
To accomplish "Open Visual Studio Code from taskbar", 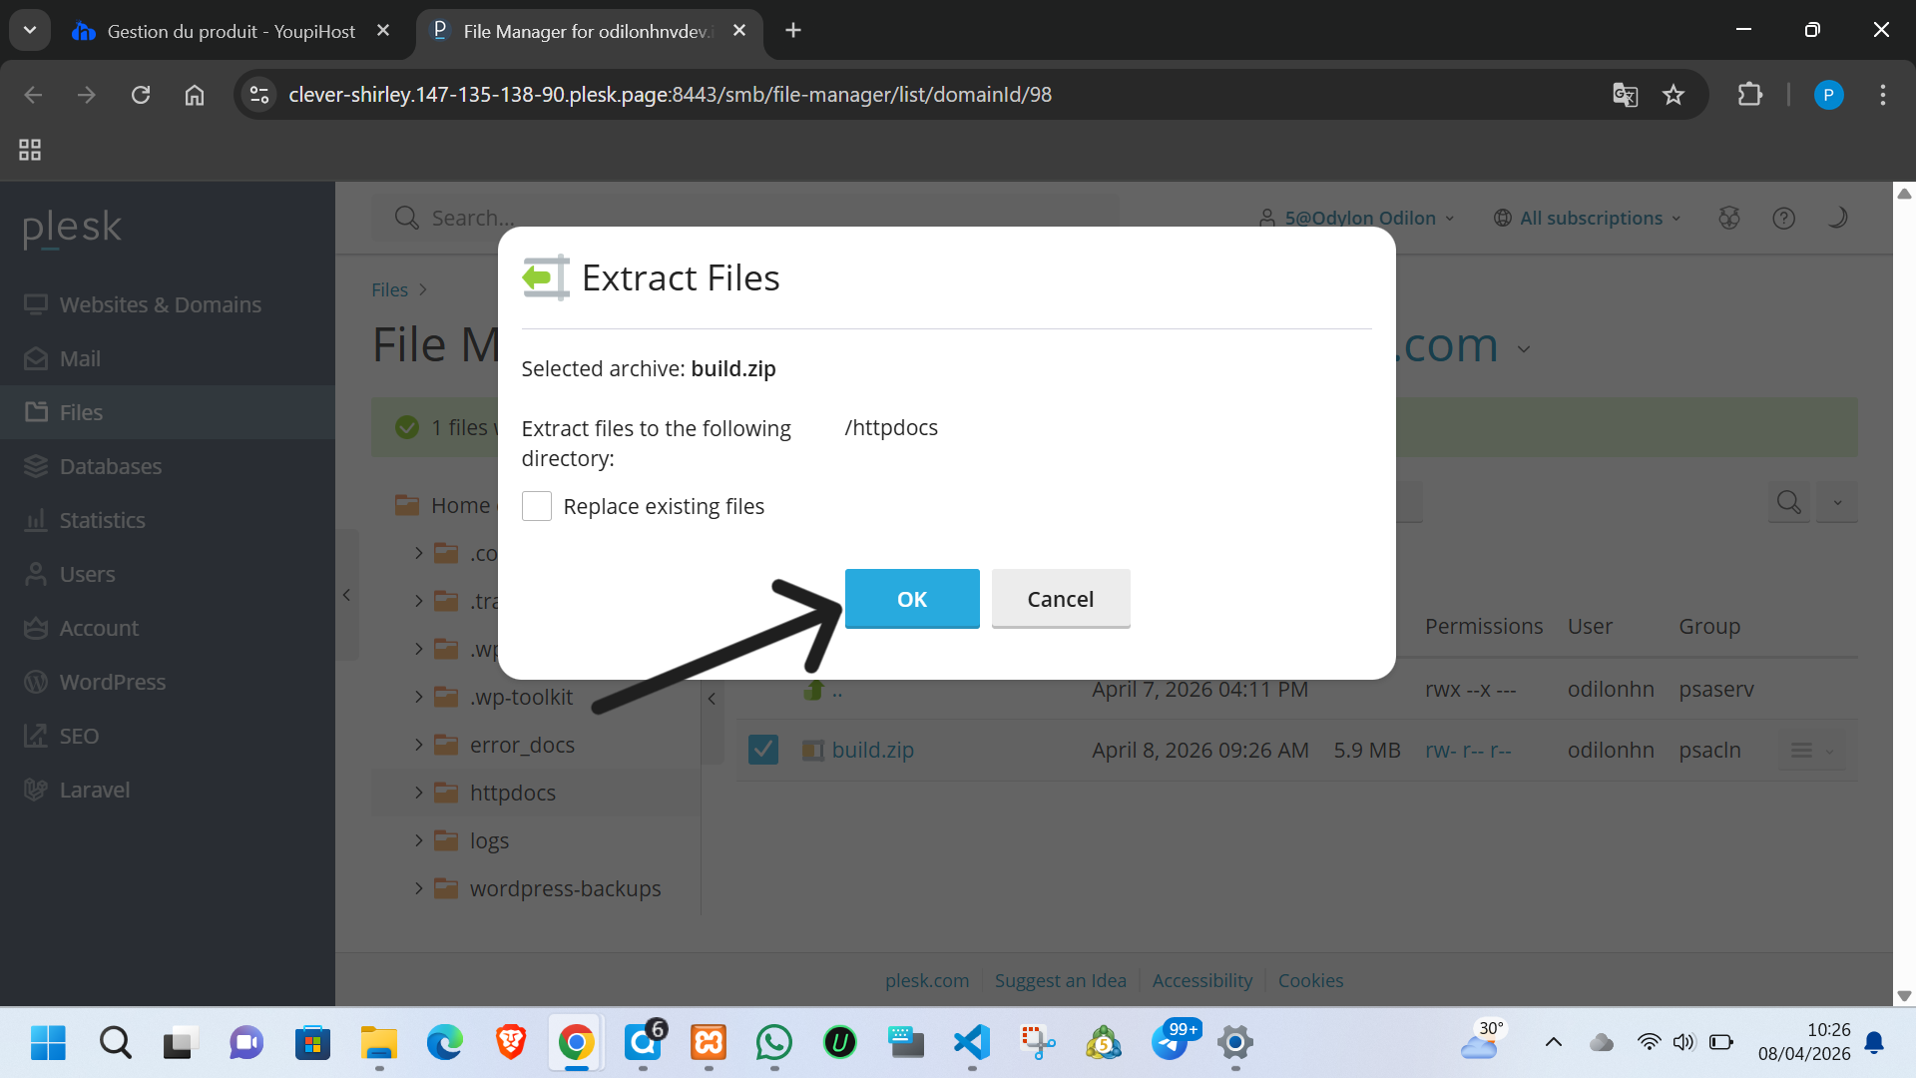I will click(x=971, y=1043).
